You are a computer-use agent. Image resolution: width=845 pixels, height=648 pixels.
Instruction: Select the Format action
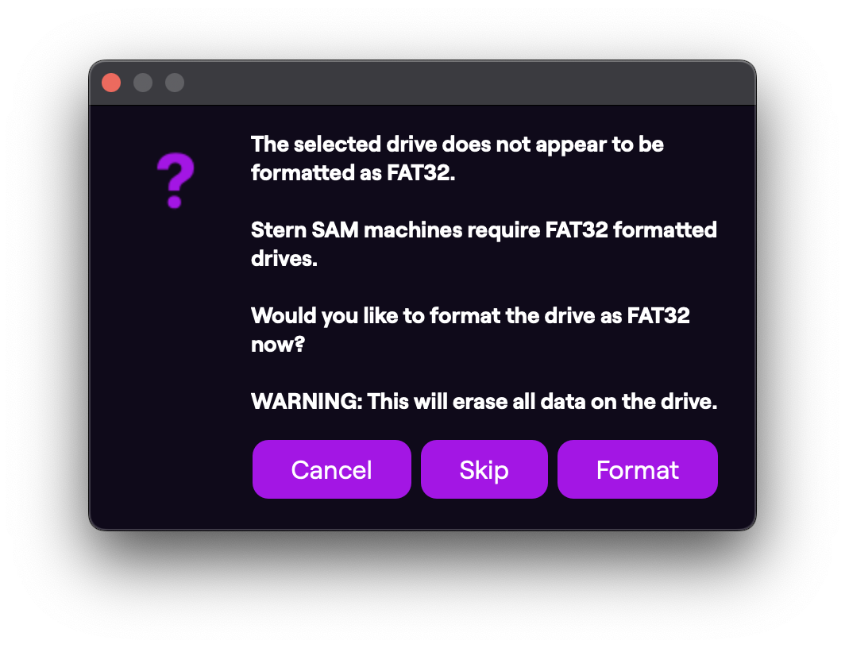pyautogui.click(x=637, y=469)
